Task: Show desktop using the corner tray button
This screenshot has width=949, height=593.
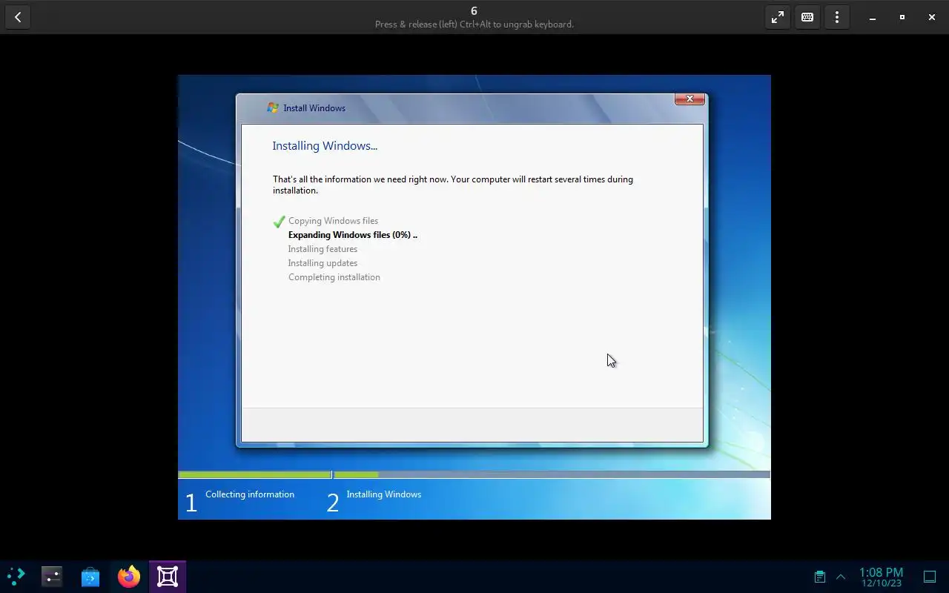Action: tap(930, 577)
